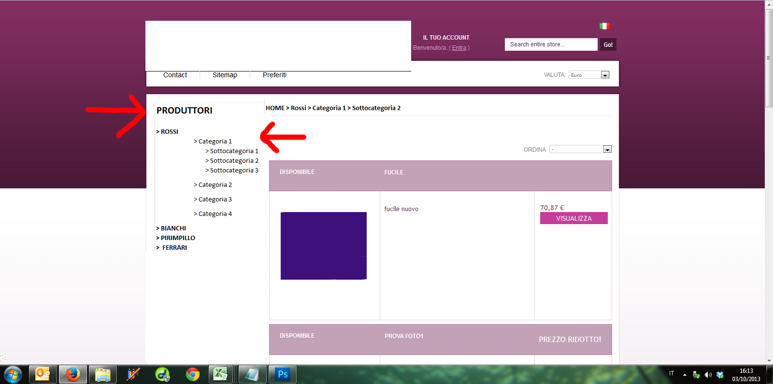Click the page vertical scrollbar thumb
Image resolution: width=773 pixels, height=384 pixels.
click(x=769, y=58)
